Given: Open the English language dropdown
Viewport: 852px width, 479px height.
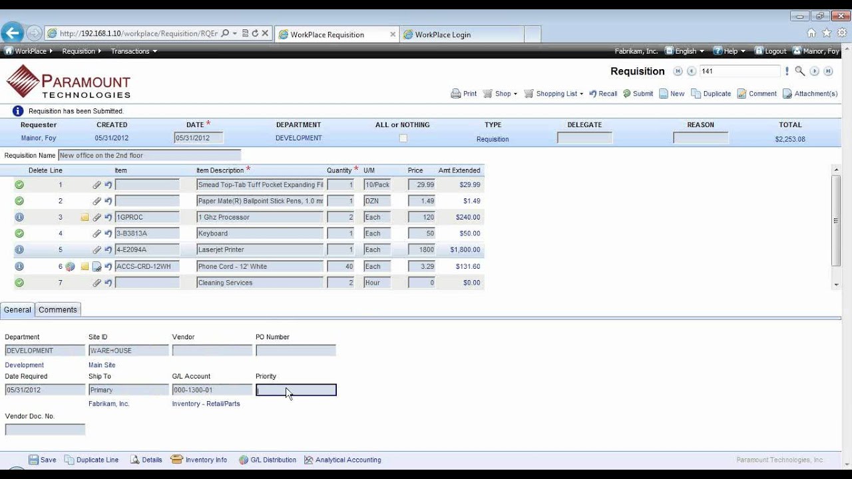Looking at the screenshot, I should [684, 51].
